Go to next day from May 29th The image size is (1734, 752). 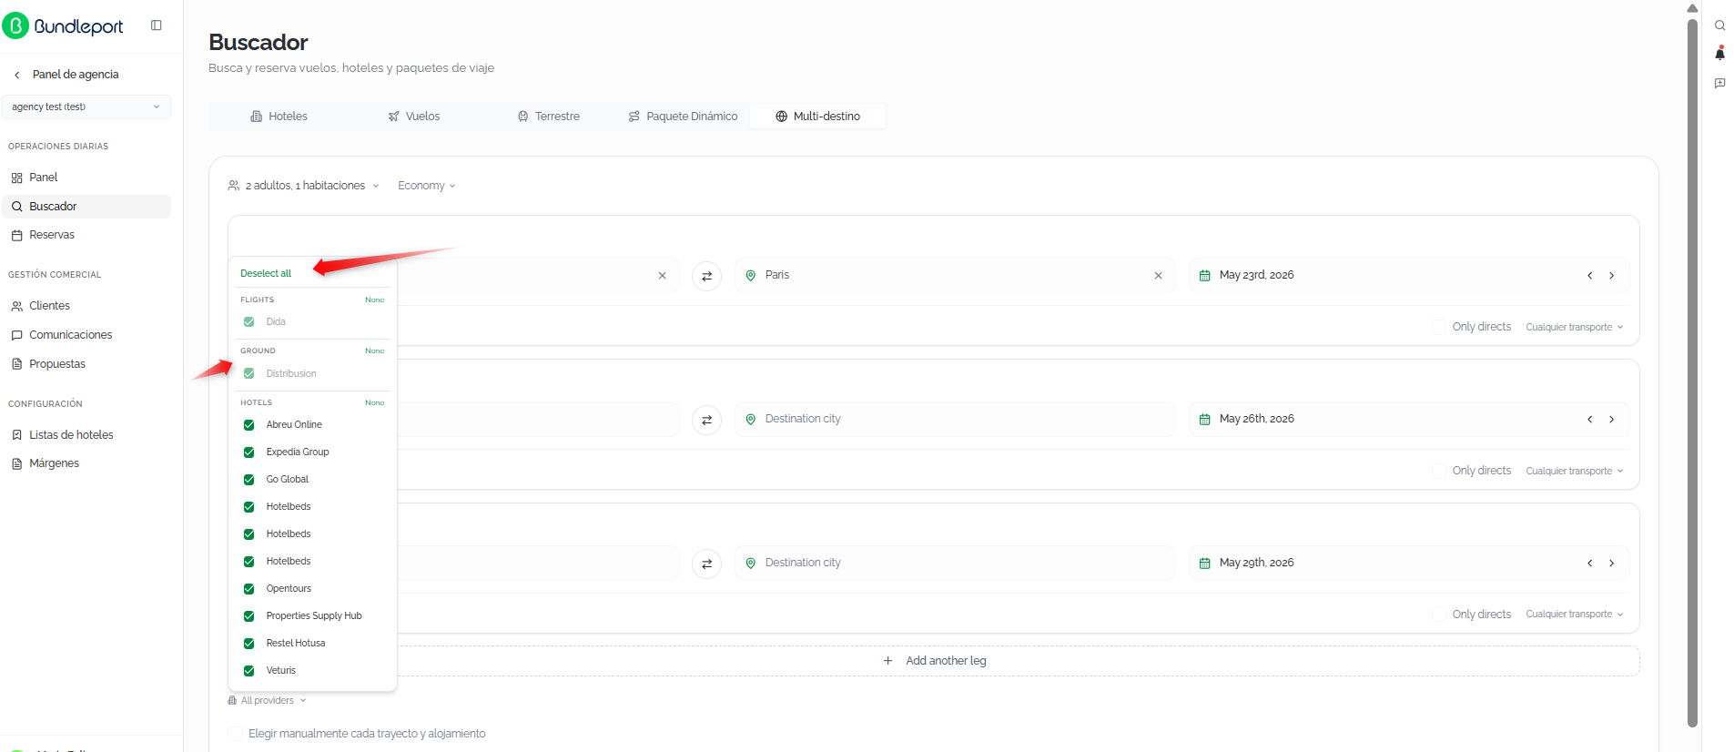point(1611,564)
